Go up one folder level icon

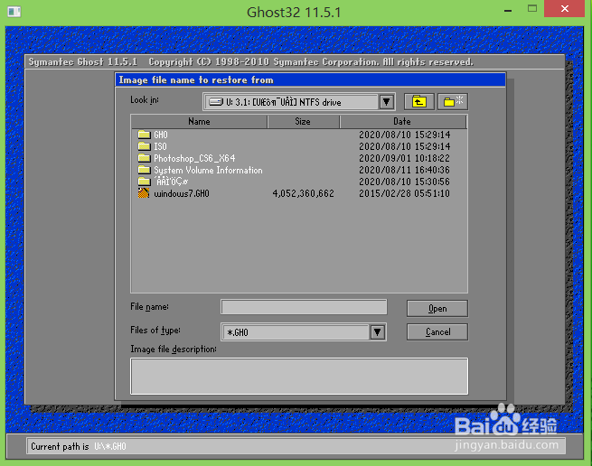point(418,102)
